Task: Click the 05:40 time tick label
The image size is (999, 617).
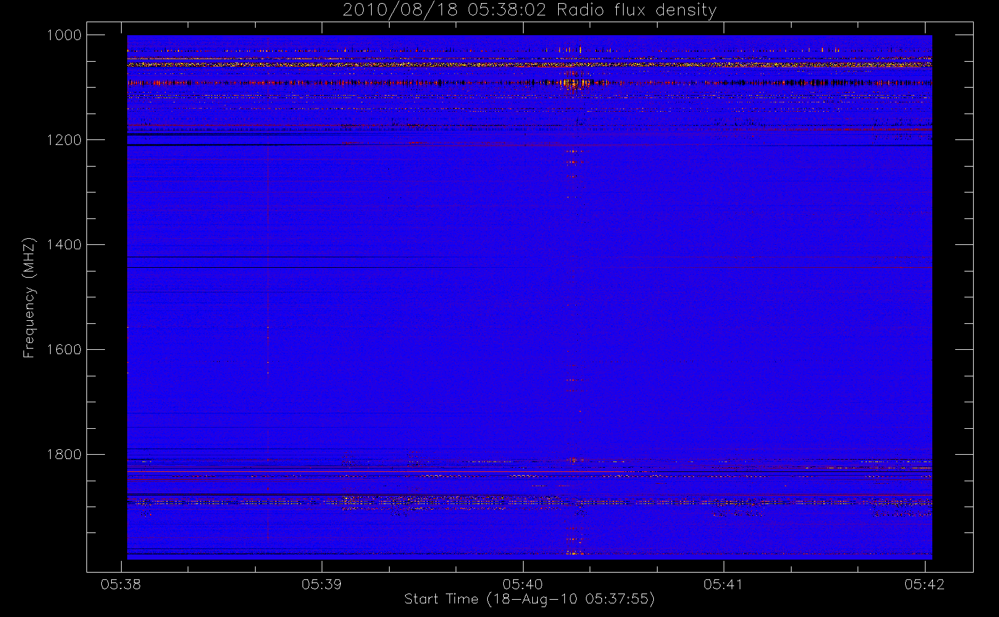Action: click(x=522, y=584)
